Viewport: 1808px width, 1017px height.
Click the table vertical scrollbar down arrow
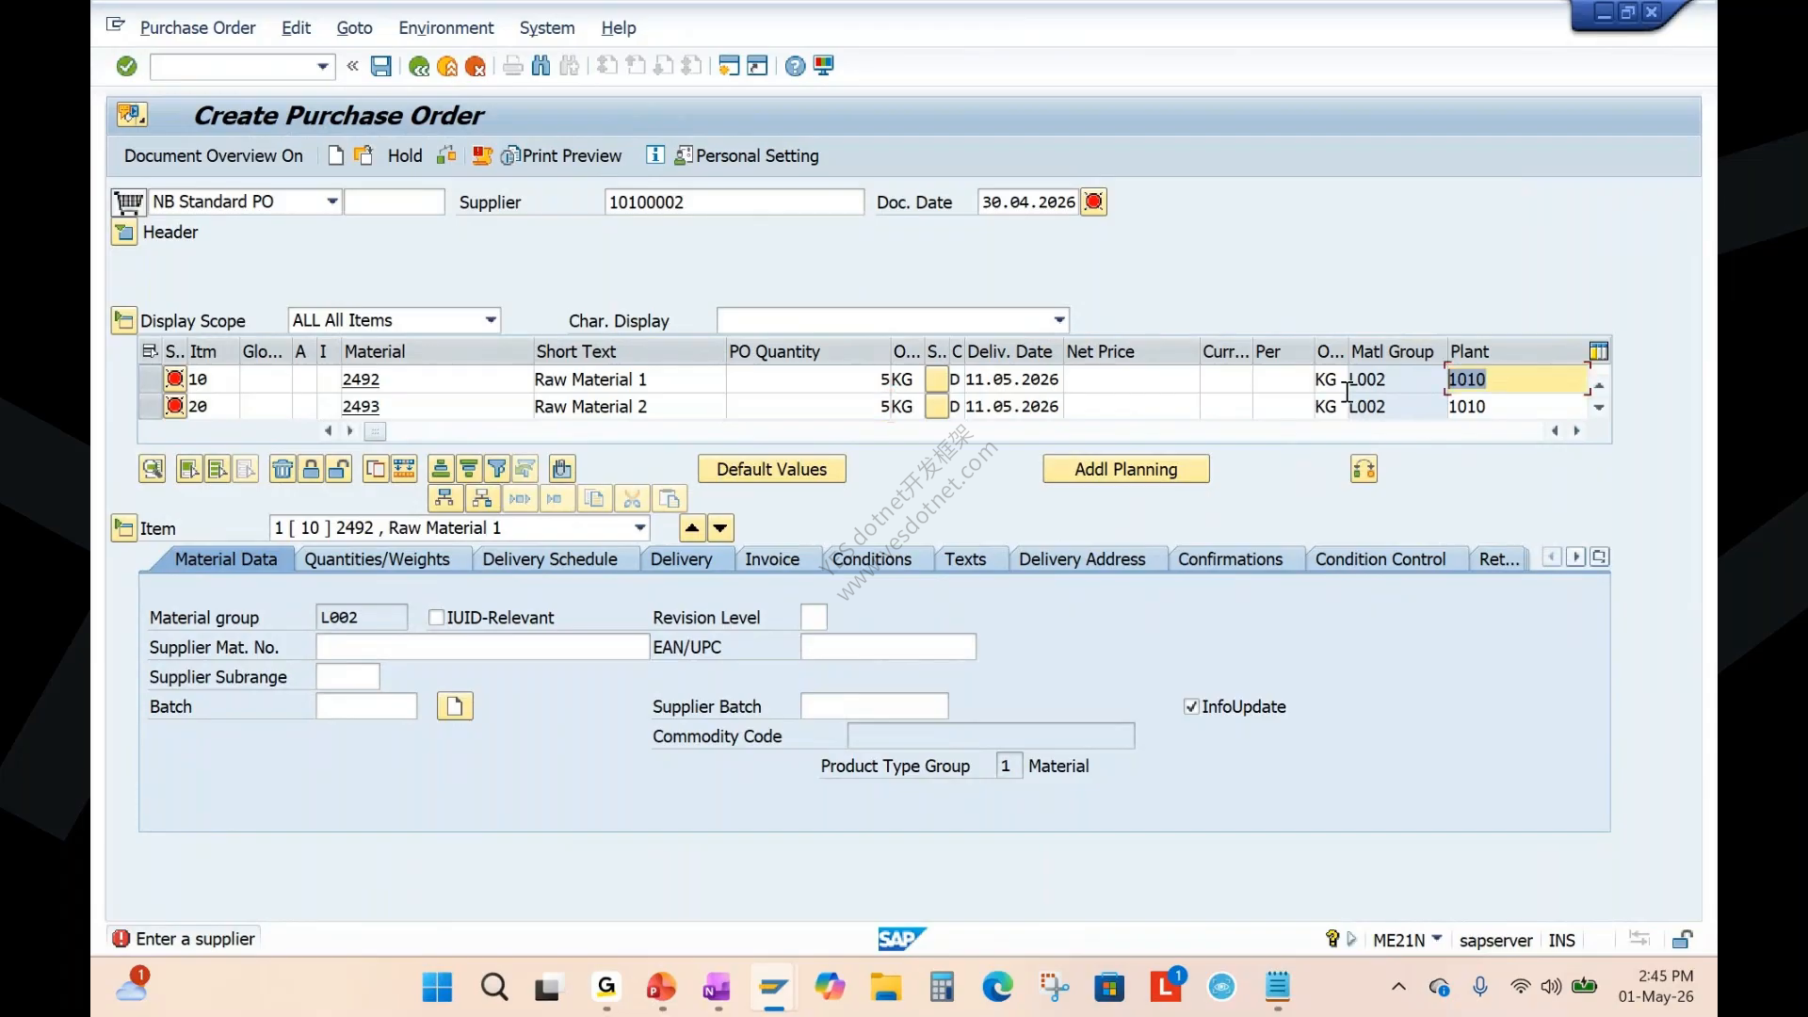[x=1599, y=408]
